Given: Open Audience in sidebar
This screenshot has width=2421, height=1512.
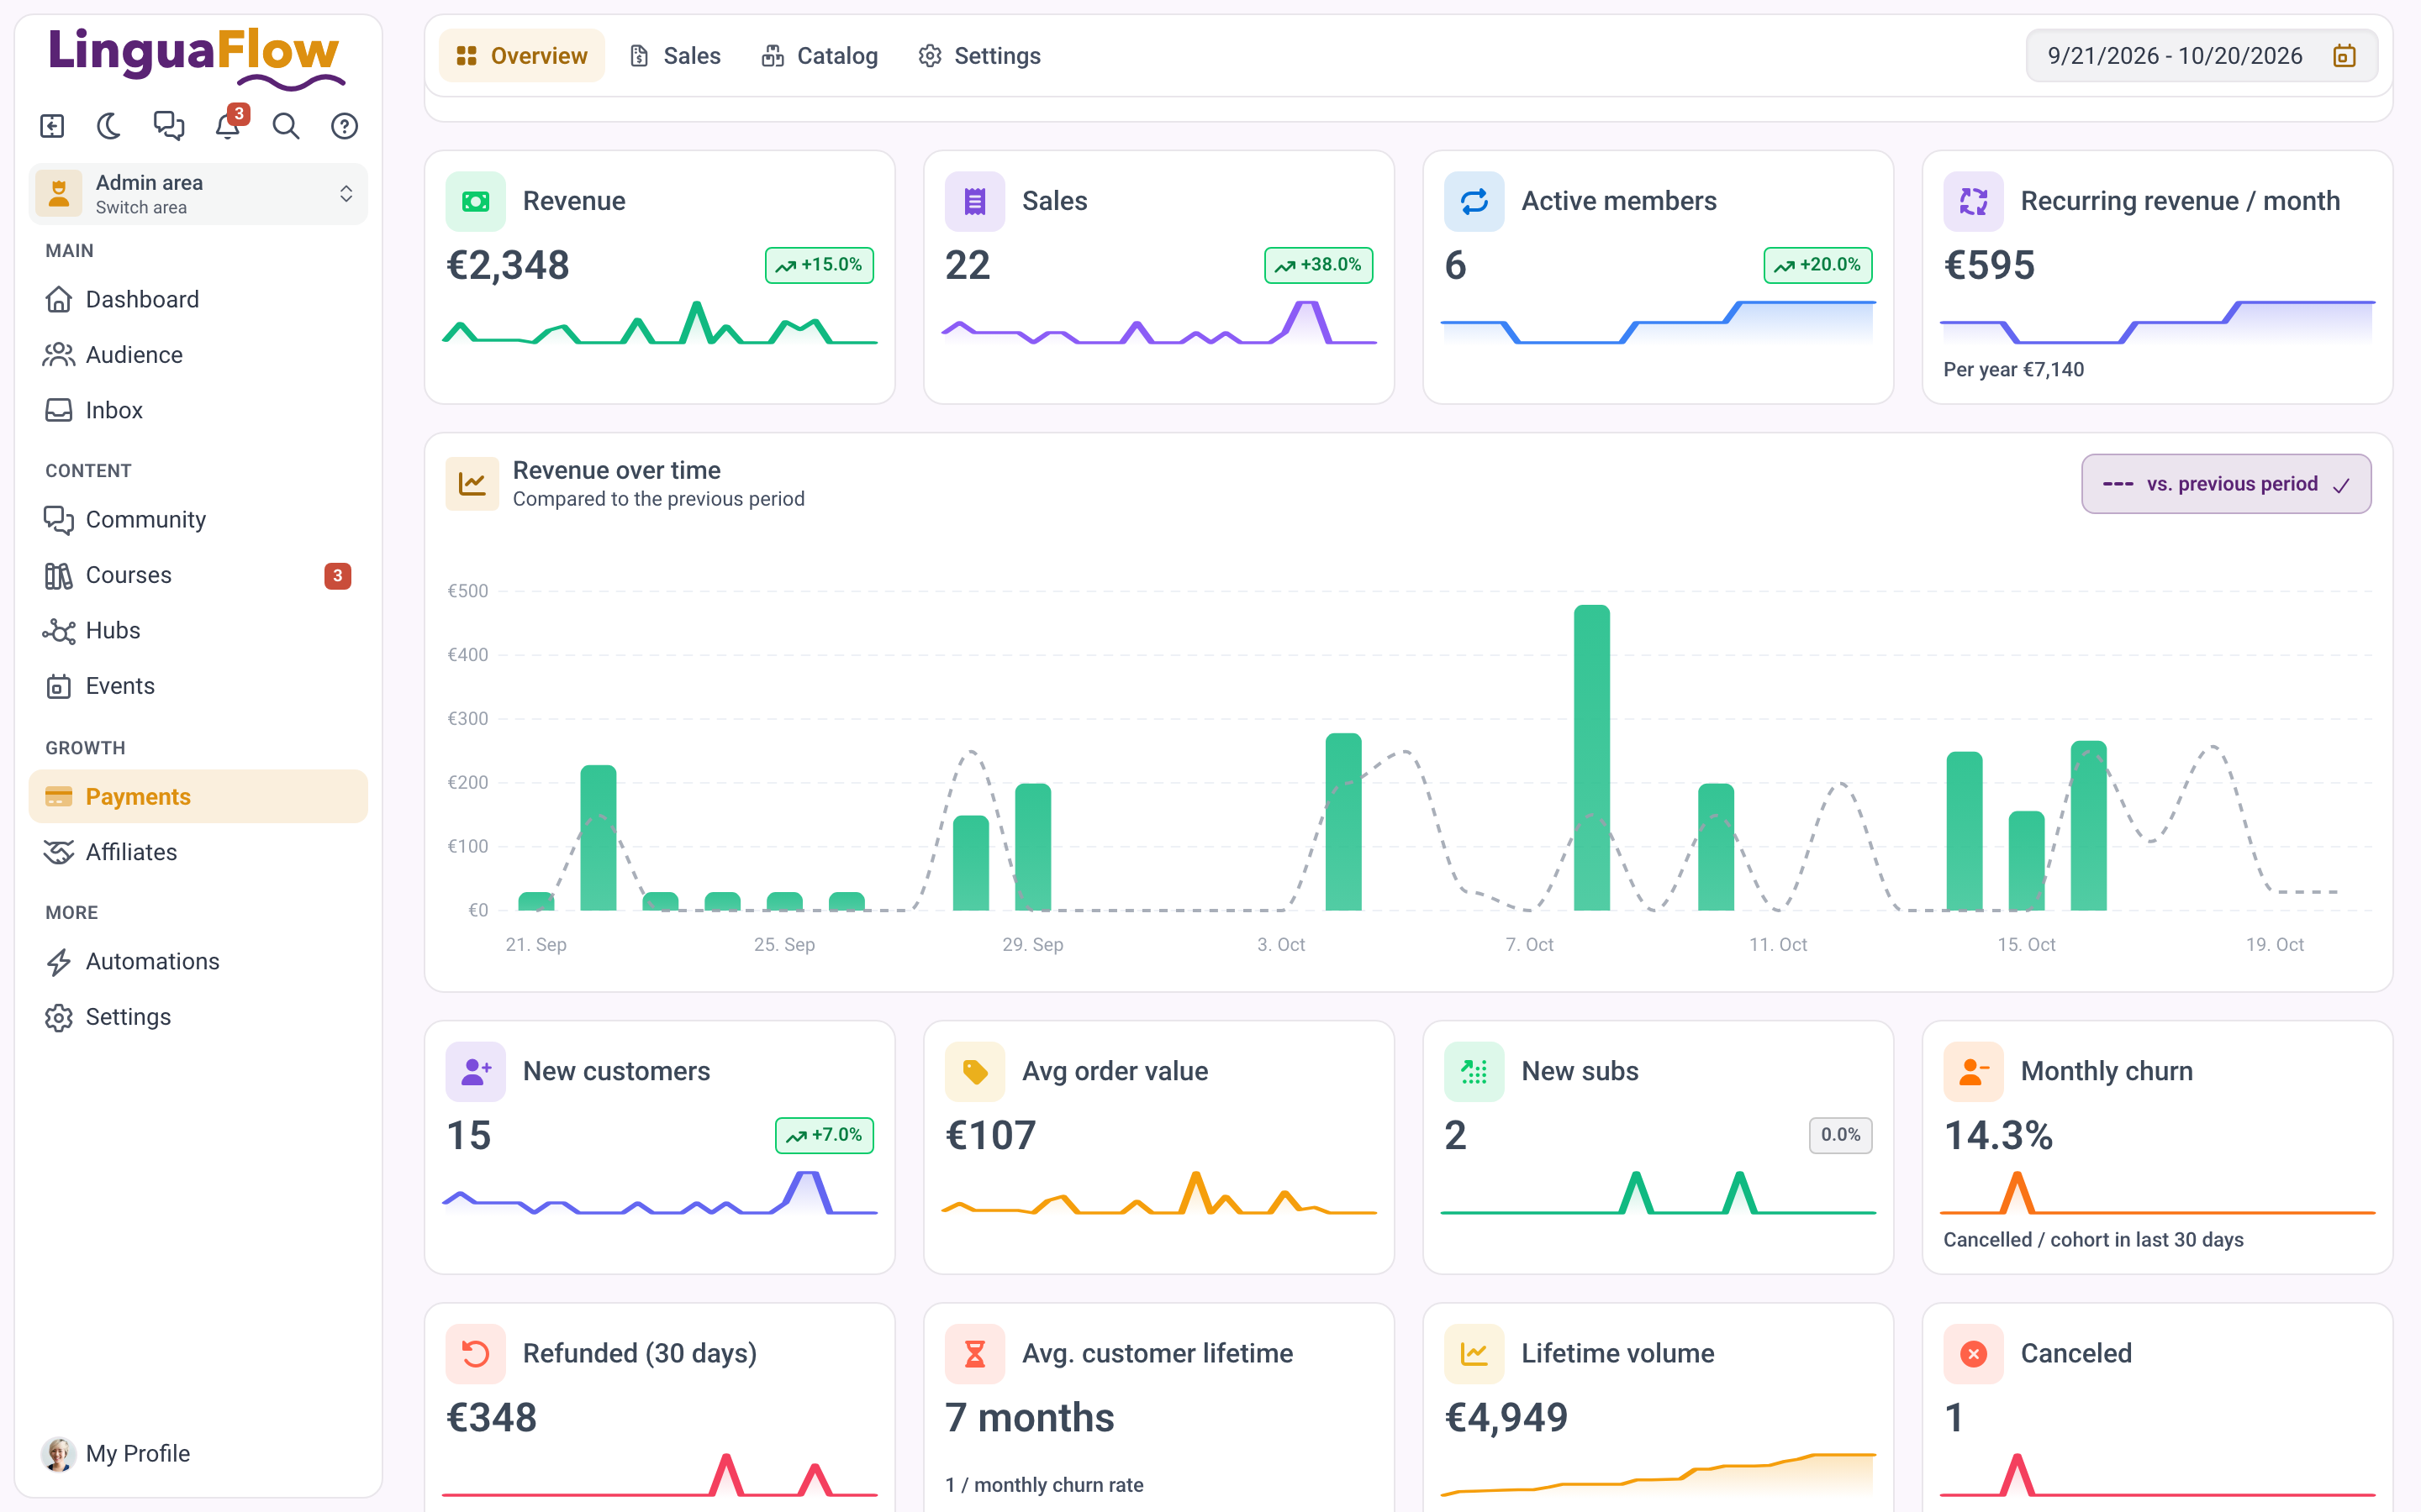Looking at the screenshot, I should (x=198, y=354).
